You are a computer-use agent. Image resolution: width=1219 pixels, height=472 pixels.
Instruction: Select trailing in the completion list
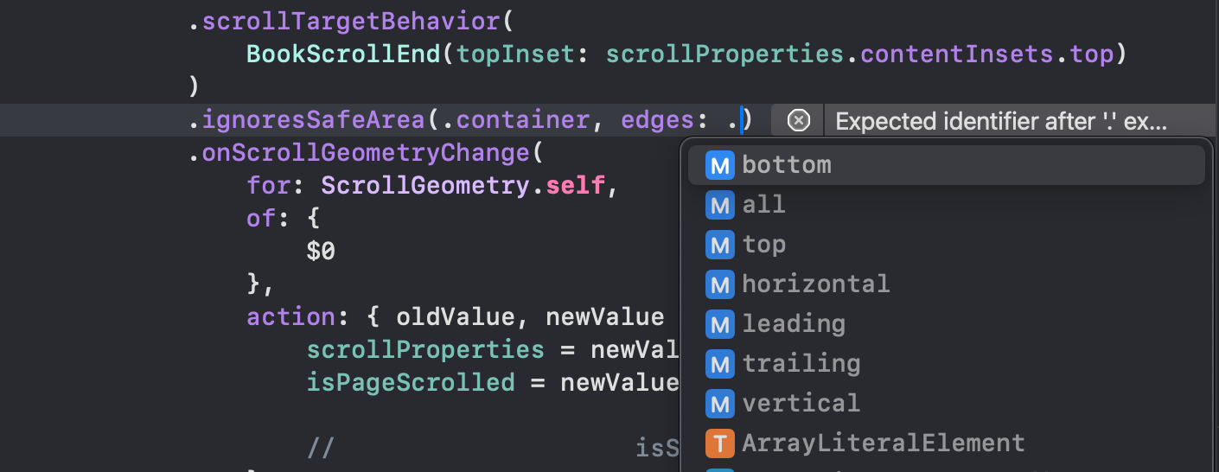point(801,364)
